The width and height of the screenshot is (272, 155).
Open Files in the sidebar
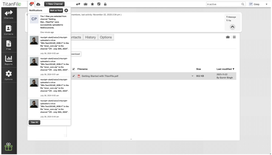(9, 45)
